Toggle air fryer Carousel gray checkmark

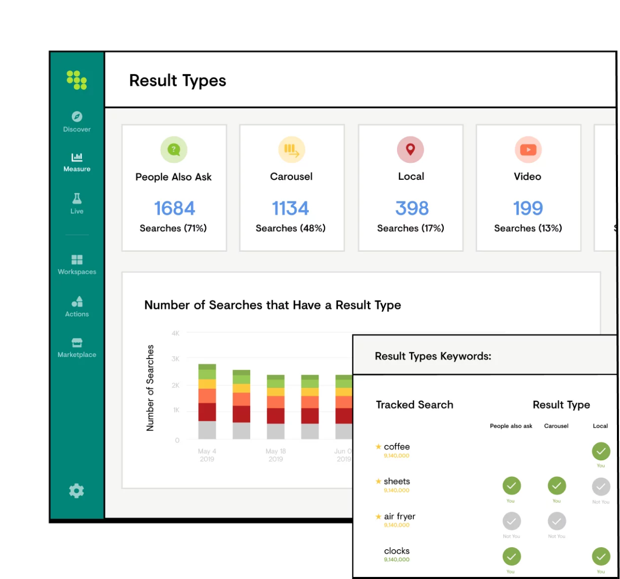coord(557,521)
